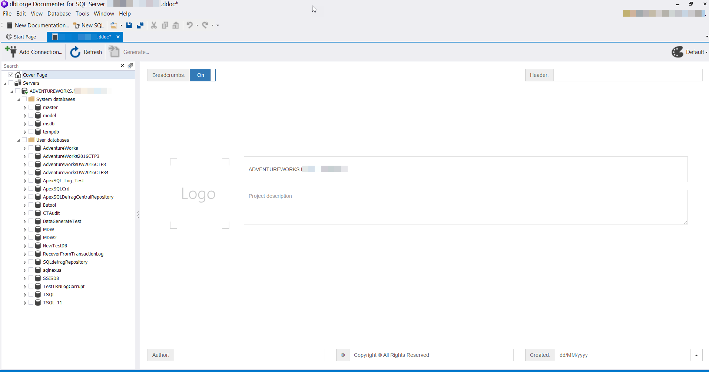
Task: Expand the MDW2 database node
Action: (x=25, y=238)
